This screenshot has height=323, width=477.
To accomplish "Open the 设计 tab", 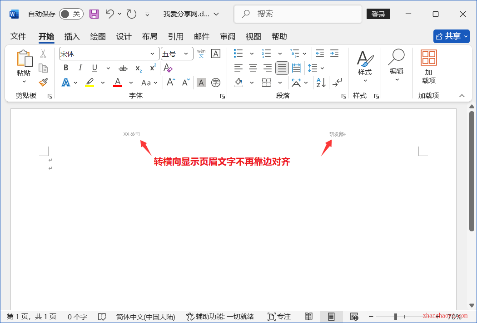I will click(124, 36).
